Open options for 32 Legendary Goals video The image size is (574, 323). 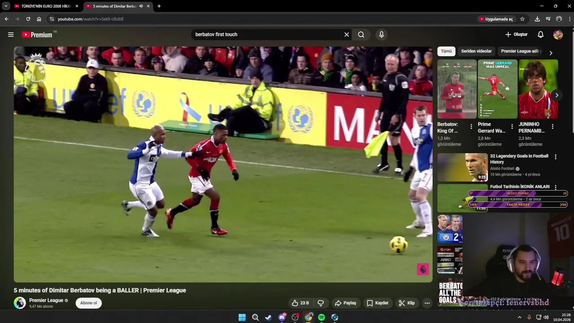pyautogui.click(x=556, y=157)
